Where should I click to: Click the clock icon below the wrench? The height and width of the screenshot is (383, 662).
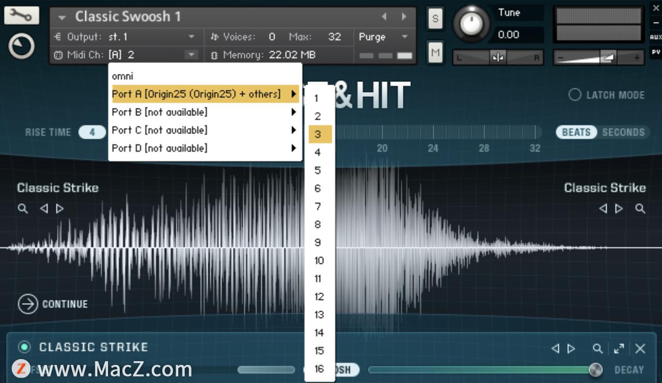tap(21, 46)
